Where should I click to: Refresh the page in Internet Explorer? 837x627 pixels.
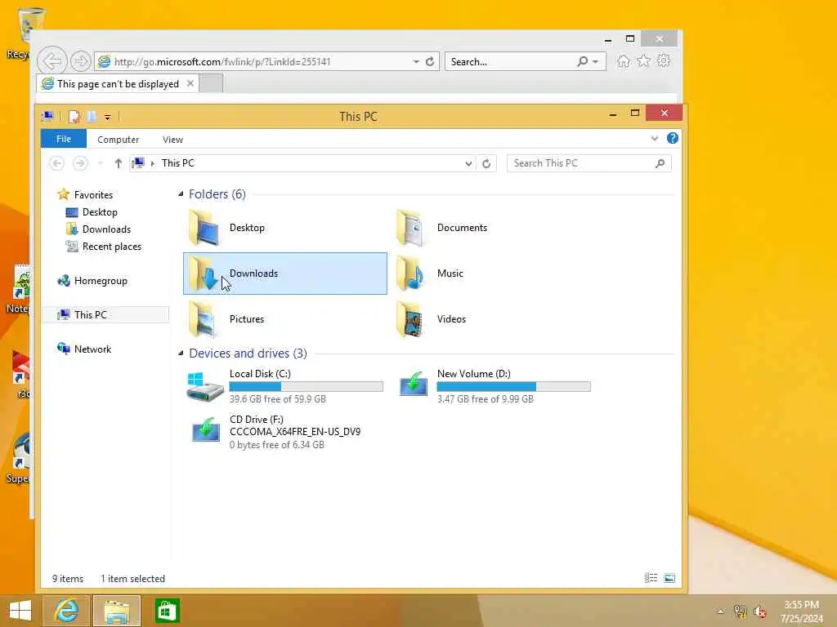click(430, 62)
